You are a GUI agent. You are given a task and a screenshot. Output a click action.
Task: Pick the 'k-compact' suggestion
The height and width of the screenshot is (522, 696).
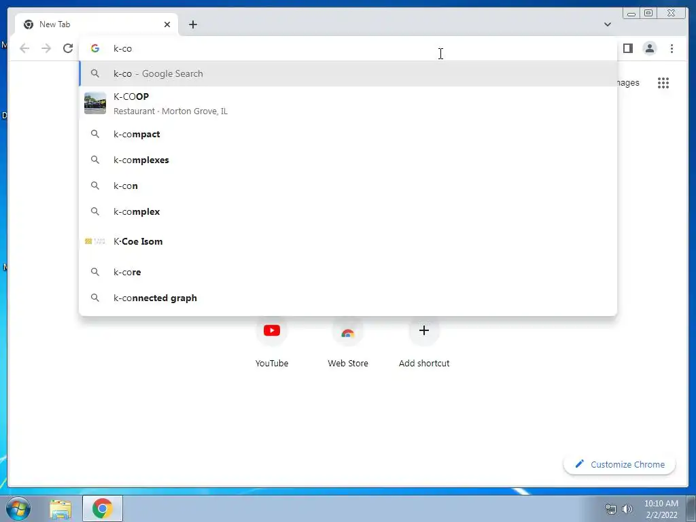pyautogui.click(x=348, y=134)
